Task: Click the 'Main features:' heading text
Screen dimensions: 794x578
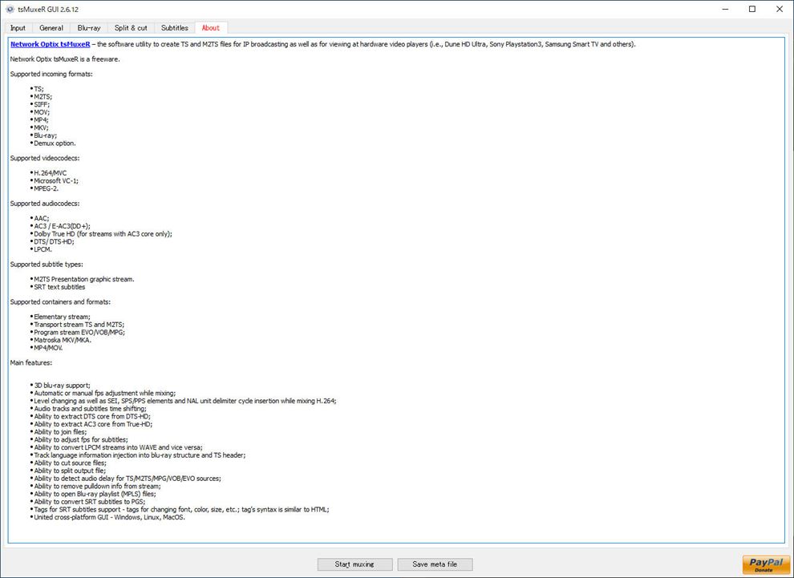Action: click(x=30, y=362)
